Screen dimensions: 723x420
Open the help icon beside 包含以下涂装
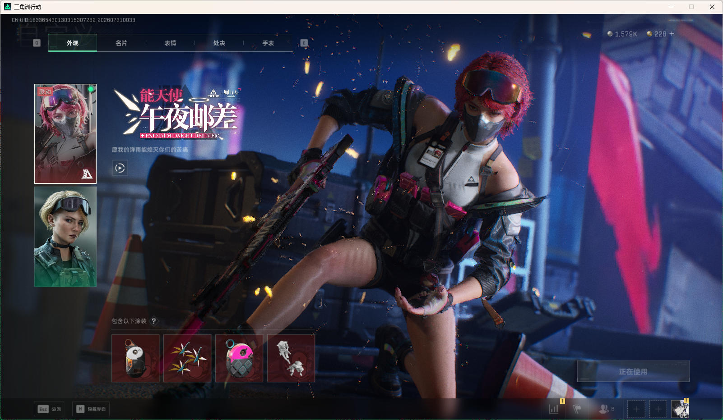coord(154,321)
